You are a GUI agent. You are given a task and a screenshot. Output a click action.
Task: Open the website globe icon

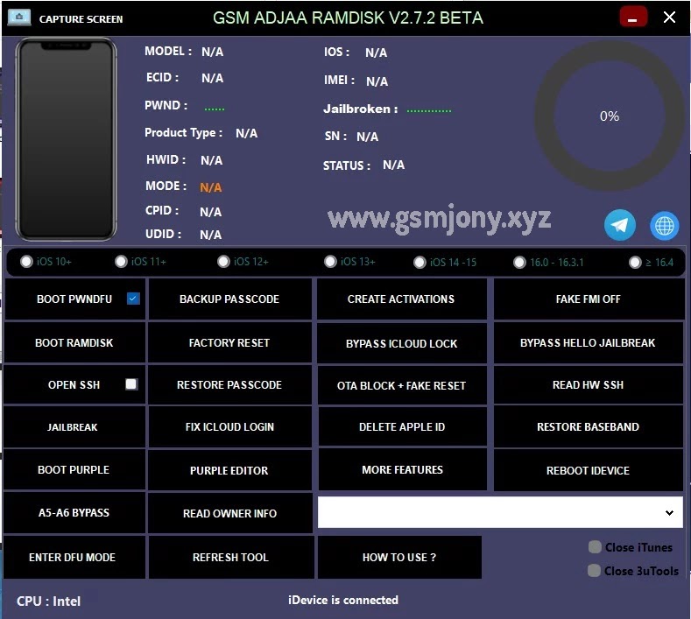click(664, 226)
